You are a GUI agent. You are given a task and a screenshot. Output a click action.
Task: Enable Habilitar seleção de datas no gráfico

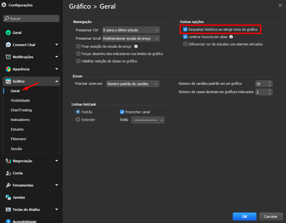click(78, 61)
